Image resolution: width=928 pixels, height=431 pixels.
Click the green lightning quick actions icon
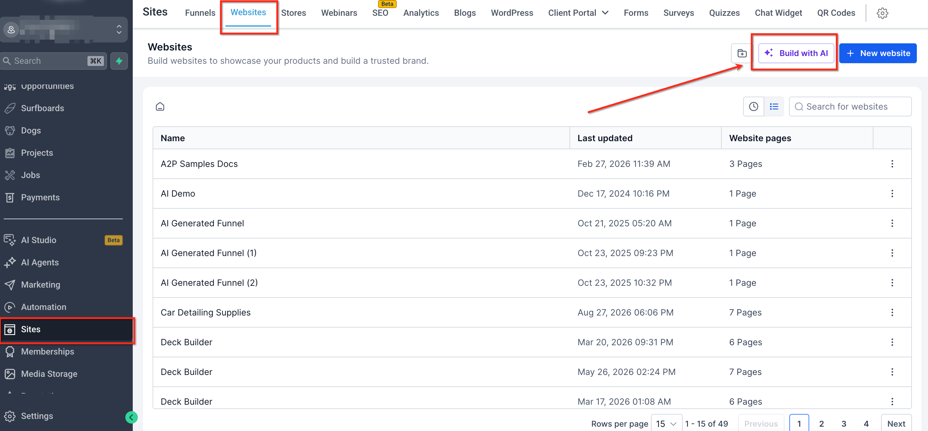[x=119, y=61]
